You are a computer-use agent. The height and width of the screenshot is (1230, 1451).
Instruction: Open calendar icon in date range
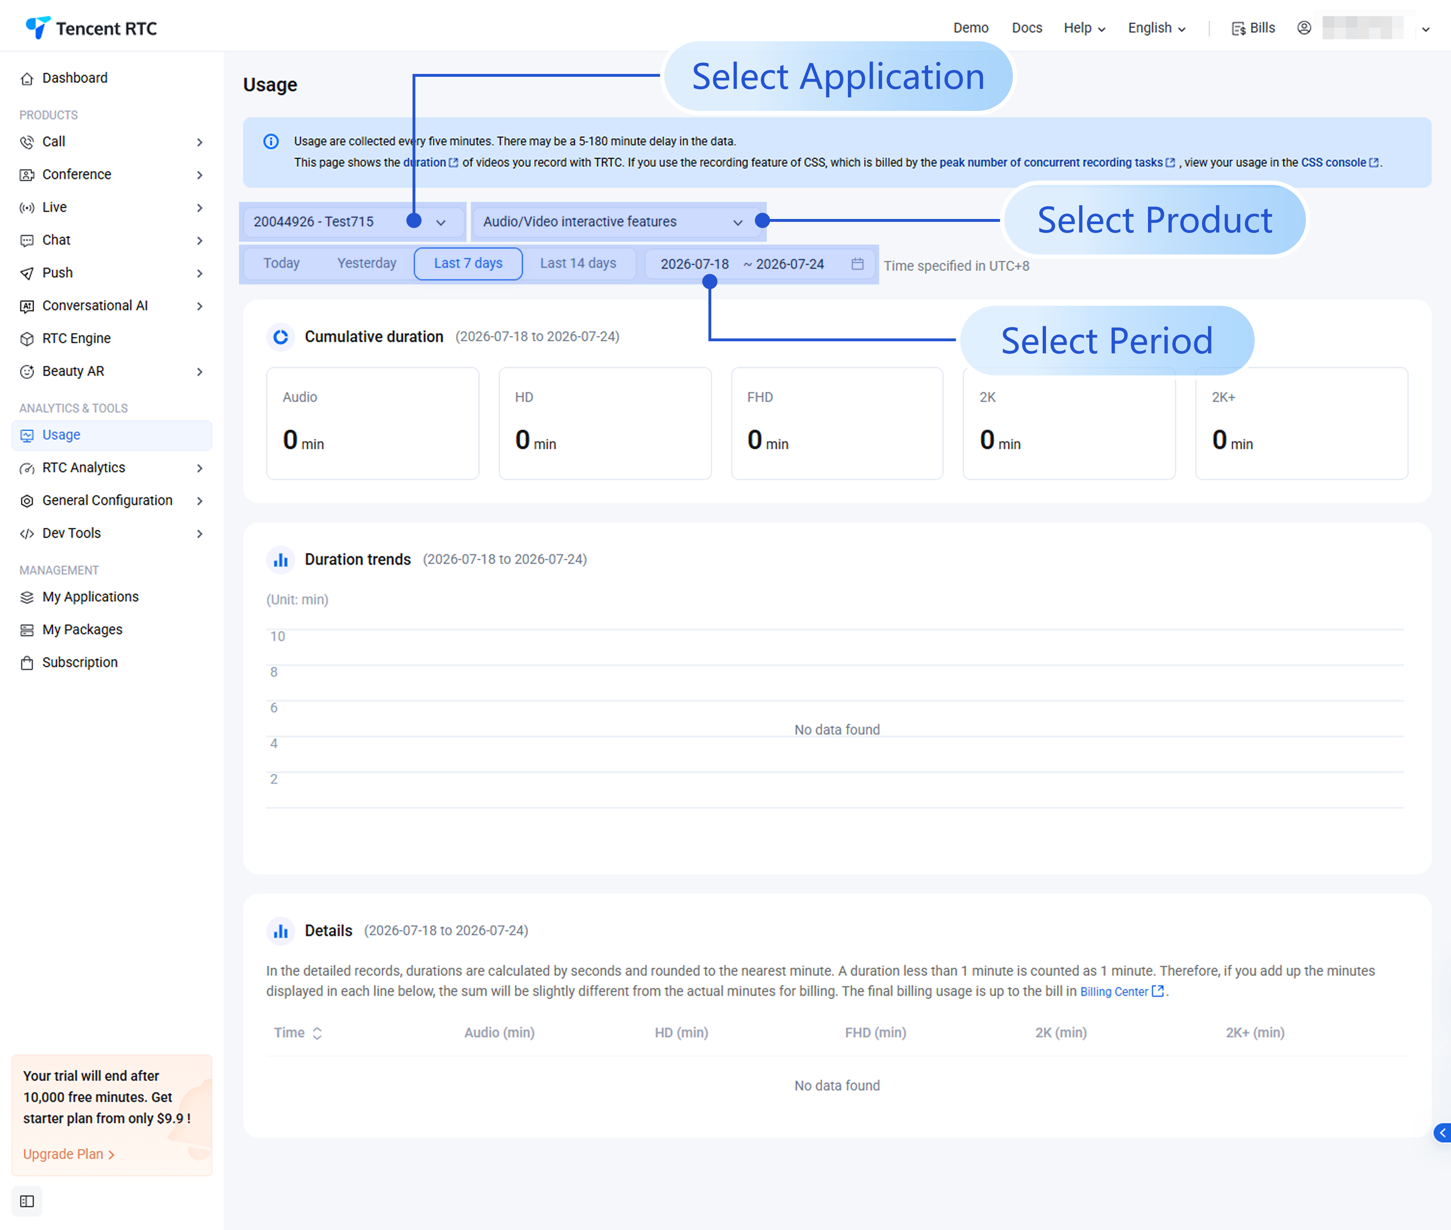tap(857, 264)
